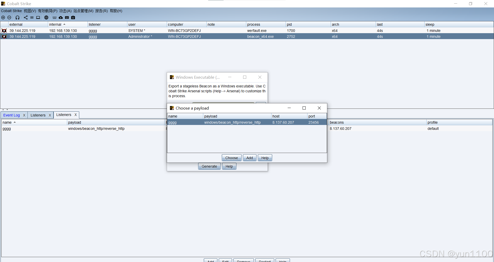Open listeners via the headphones icon
The image size is (494, 262).
click(17, 17)
